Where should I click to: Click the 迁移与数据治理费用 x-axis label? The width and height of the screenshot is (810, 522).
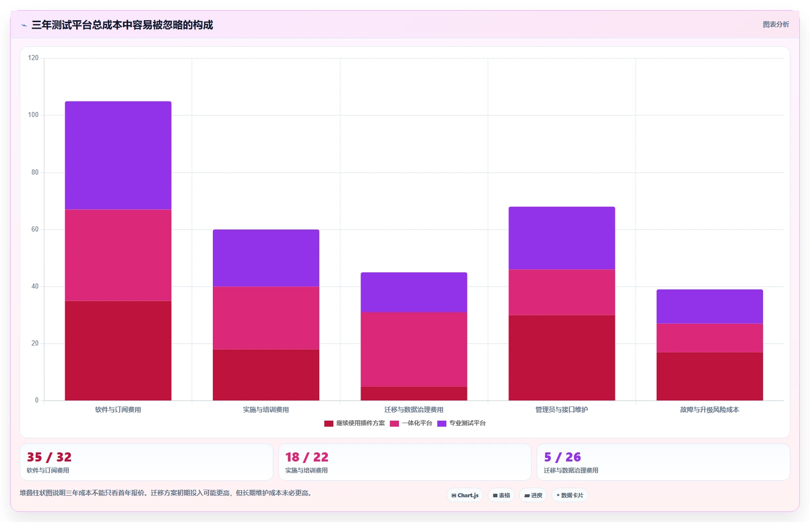(x=414, y=410)
